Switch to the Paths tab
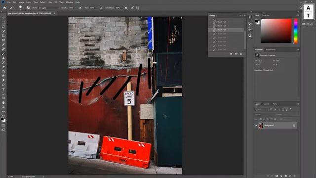 [x=275, y=104]
